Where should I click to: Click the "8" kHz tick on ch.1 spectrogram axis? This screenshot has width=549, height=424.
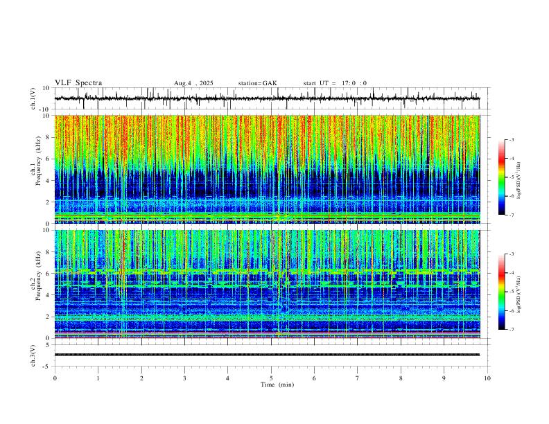[49, 137]
